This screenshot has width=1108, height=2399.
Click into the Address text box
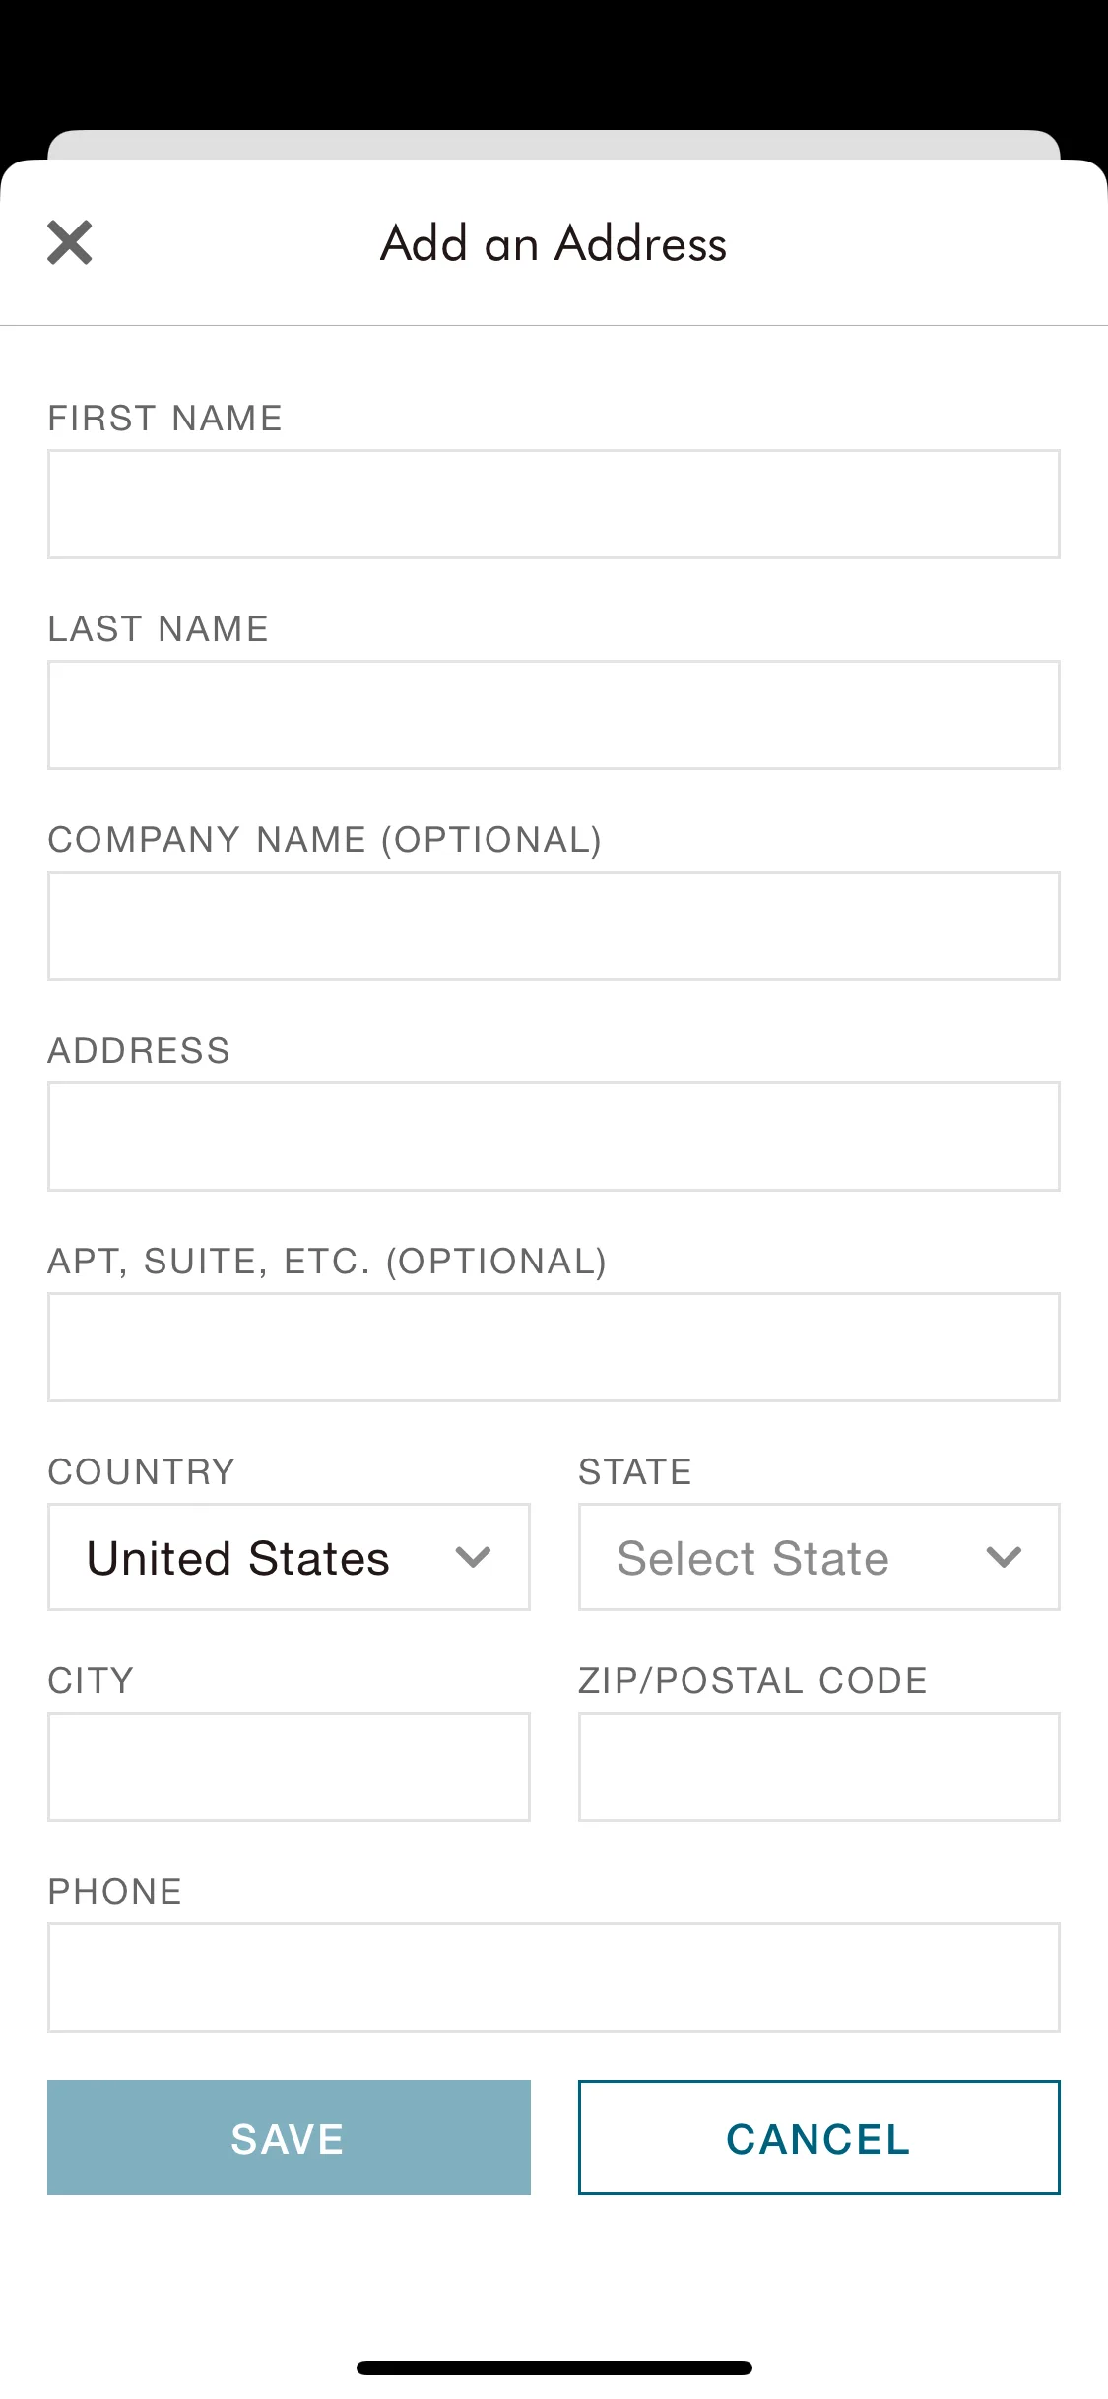pos(554,1136)
